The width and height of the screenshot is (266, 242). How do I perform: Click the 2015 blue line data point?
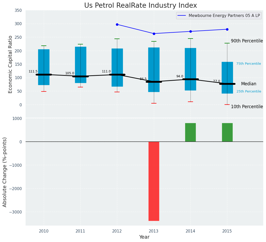(x=227, y=29)
